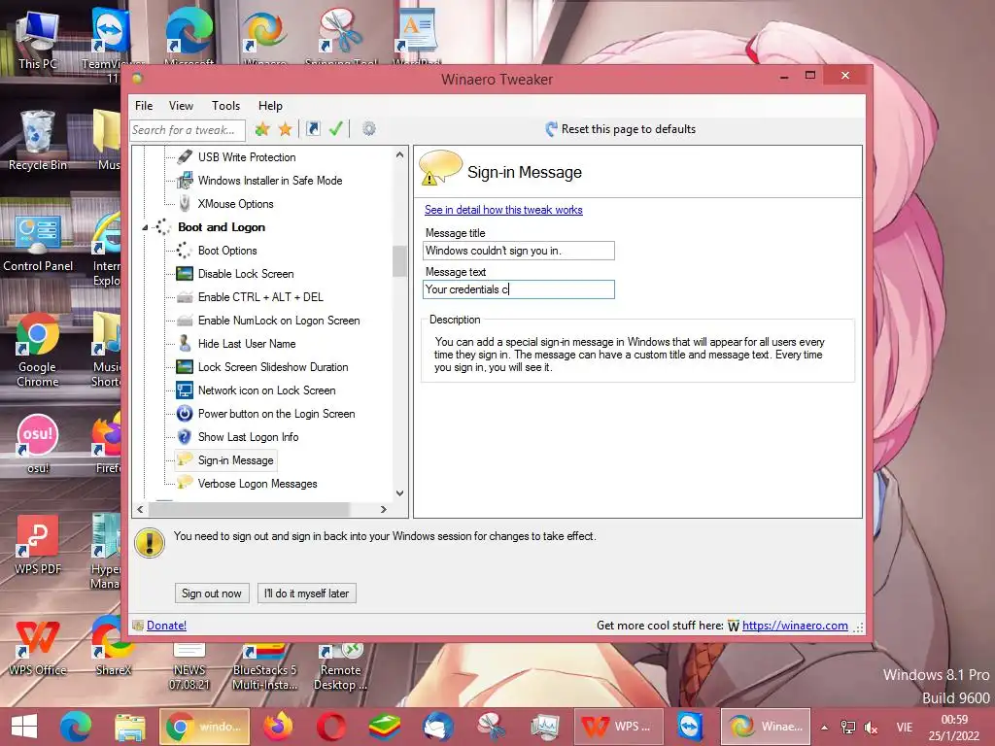
Task: Click Sign out now button
Action: point(211,593)
